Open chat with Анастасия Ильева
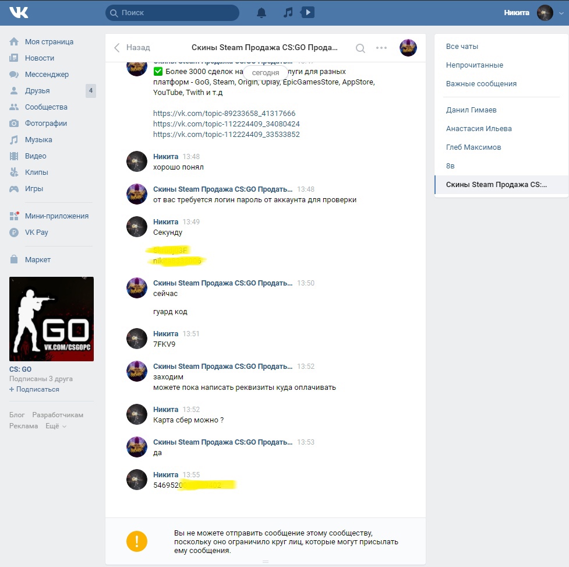Image resolution: width=569 pixels, height=567 pixels. [479, 129]
